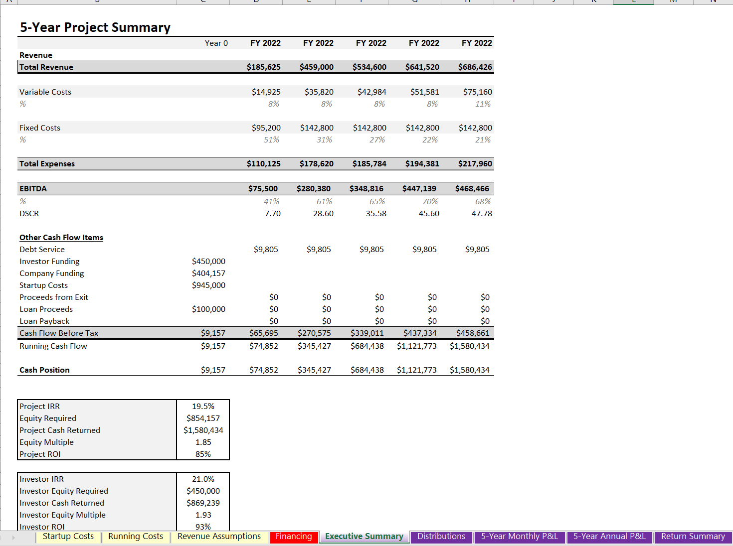Click the Other Cash Flow Items heading
The width and height of the screenshot is (733, 546).
[61, 238]
